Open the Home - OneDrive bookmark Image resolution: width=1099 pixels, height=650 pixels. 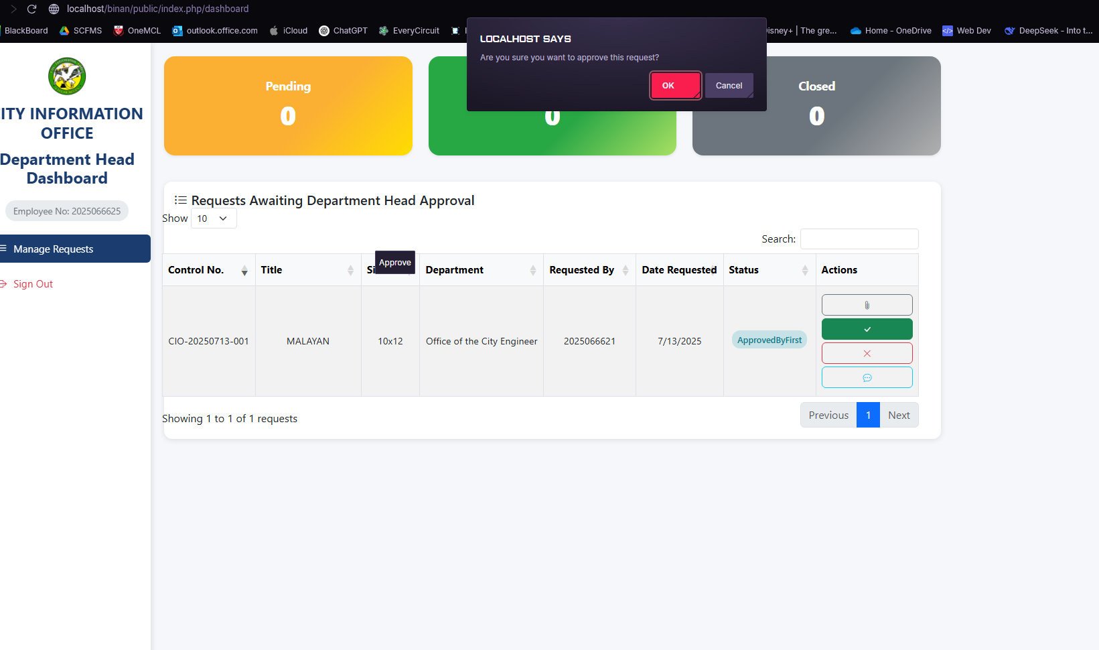pos(891,31)
